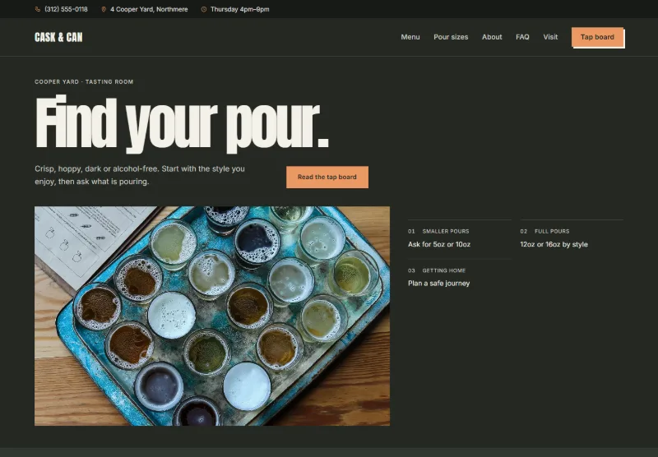Click the Find your pour headline

point(182,123)
